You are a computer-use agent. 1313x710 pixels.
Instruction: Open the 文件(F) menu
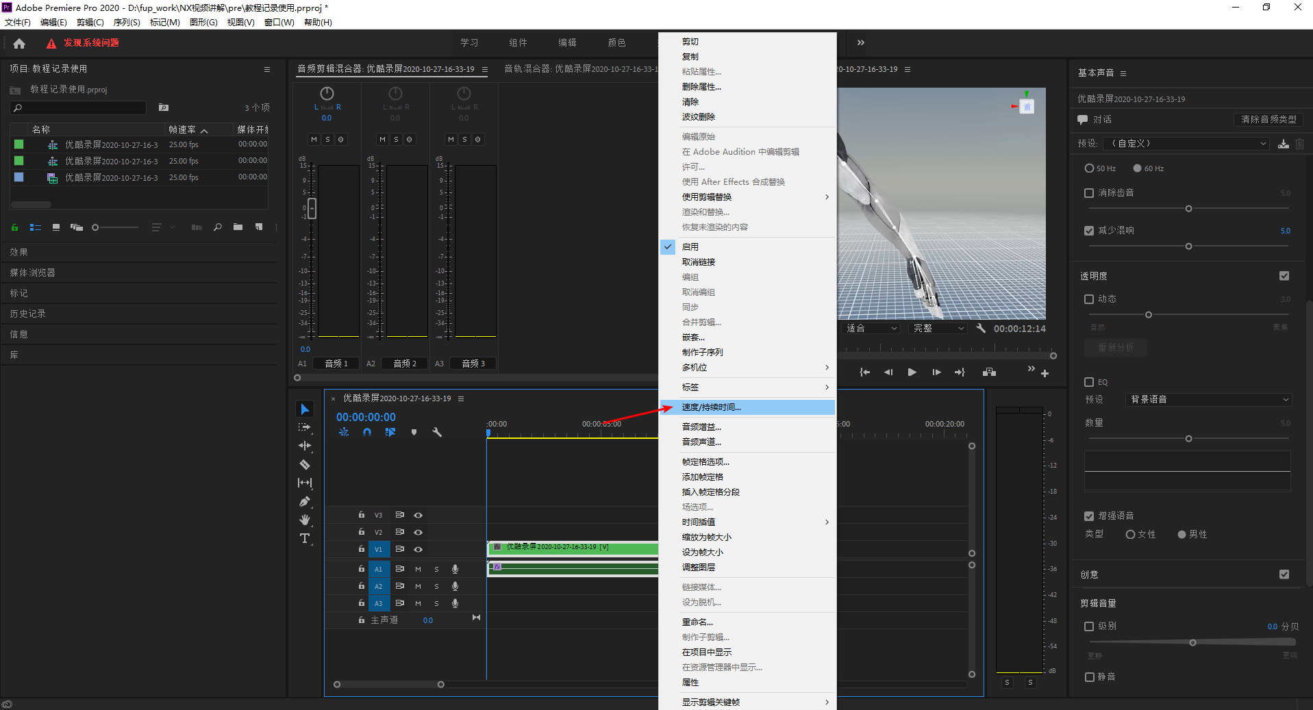click(18, 23)
